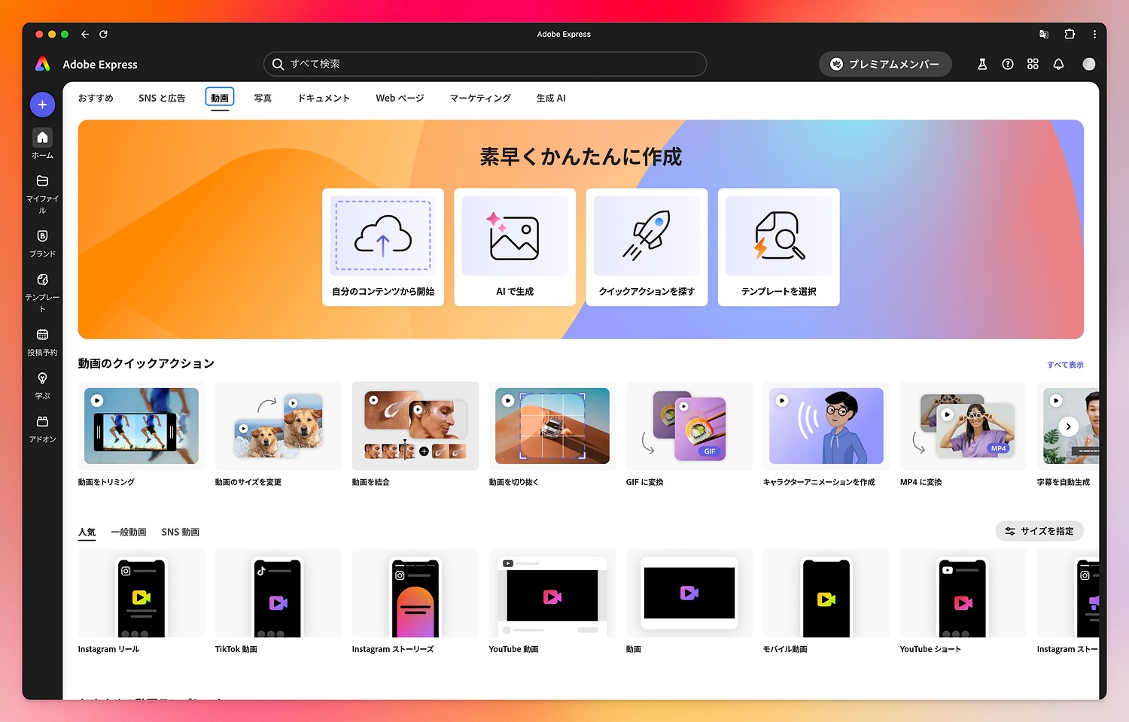Click the notifications bell icon
This screenshot has height=722, width=1129.
pyautogui.click(x=1058, y=65)
